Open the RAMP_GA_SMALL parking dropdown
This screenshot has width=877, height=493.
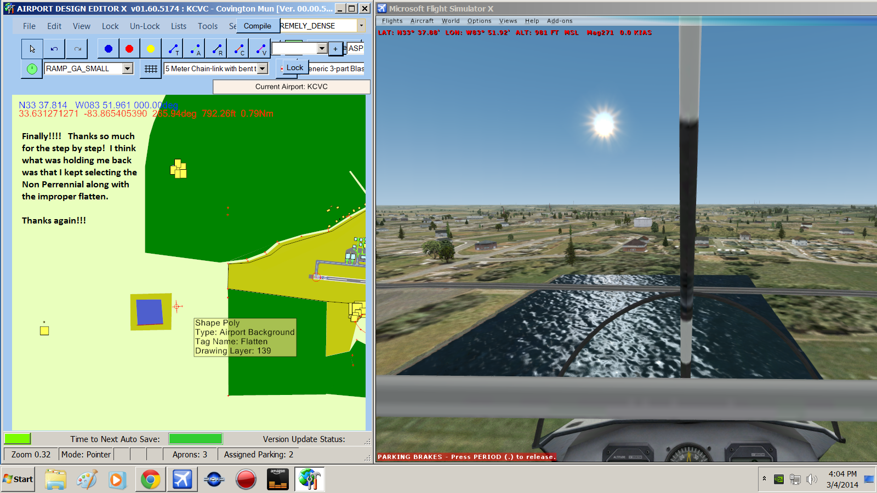pos(127,68)
